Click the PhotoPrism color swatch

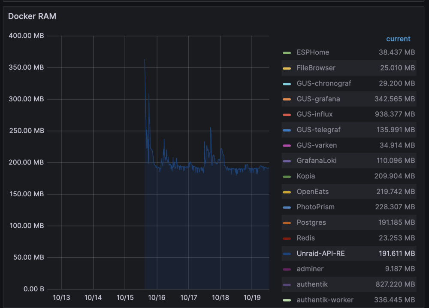tap(287, 207)
